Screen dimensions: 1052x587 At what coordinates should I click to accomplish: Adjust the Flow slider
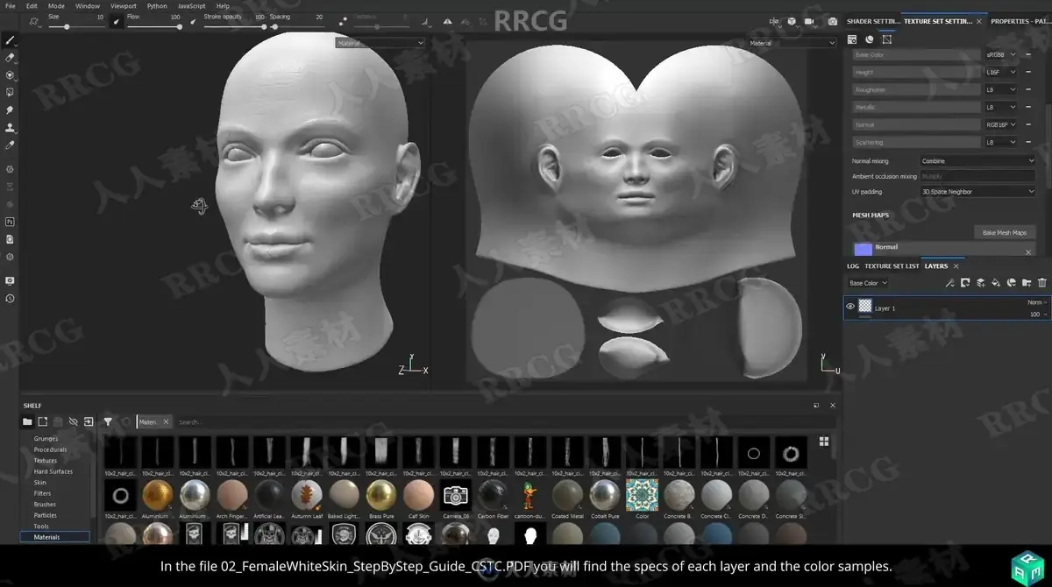click(x=154, y=26)
